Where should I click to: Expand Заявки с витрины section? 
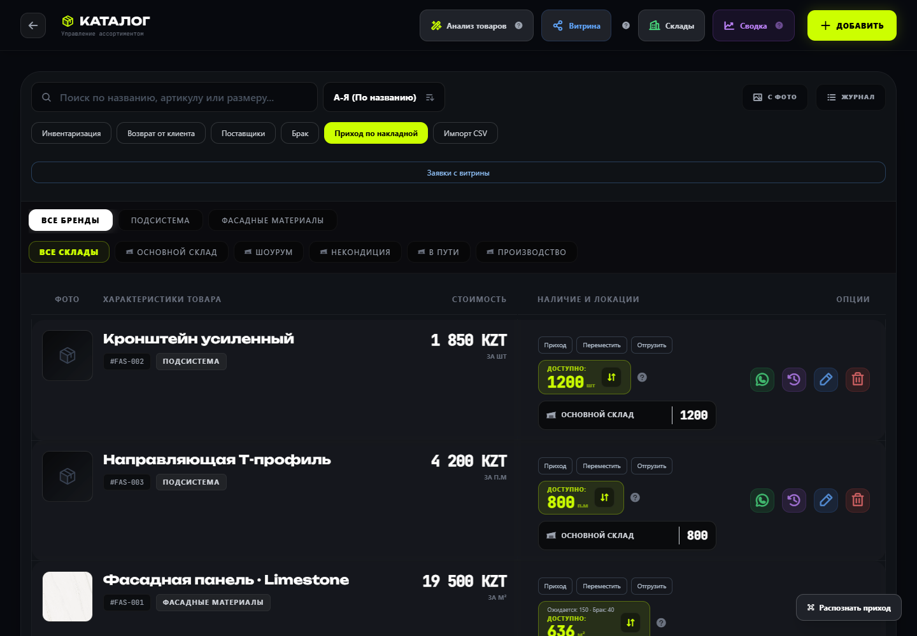458,172
